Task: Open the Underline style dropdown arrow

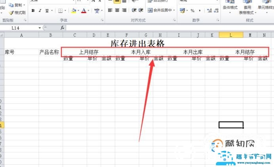Action: point(52,11)
